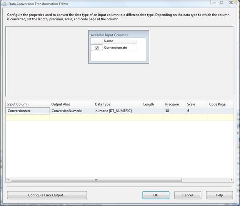Open Help for the editor

click(x=219, y=195)
